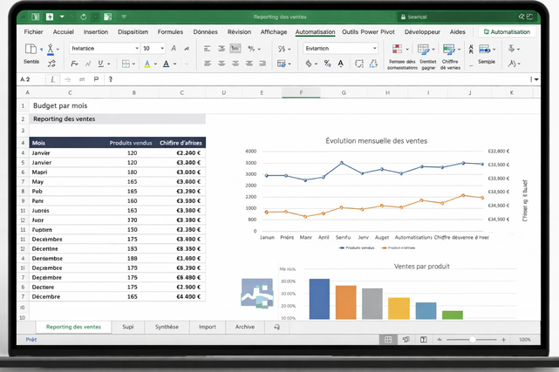Click the add new sheet icon

tap(276, 327)
